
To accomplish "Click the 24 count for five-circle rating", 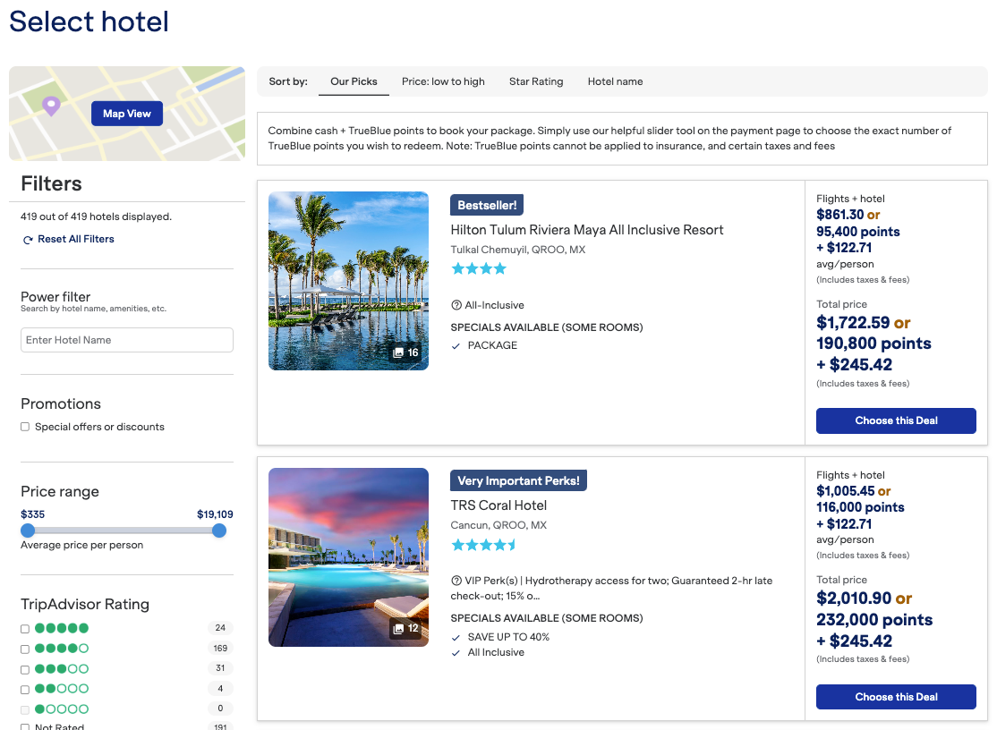I will point(220,628).
